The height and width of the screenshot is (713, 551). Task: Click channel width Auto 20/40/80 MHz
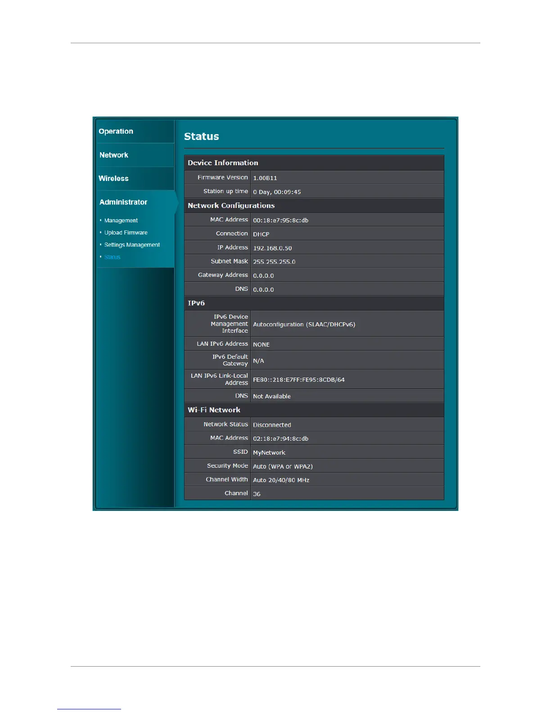[x=281, y=480]
